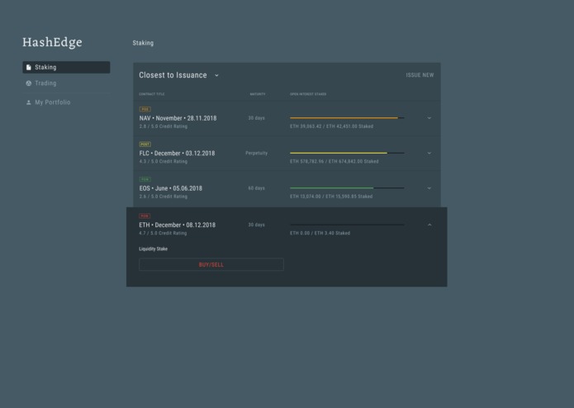The width and height of the screenshot is (574, 408).
Task: Expand the EOS June contract row chevron
Action: click(x=429, y=188)
